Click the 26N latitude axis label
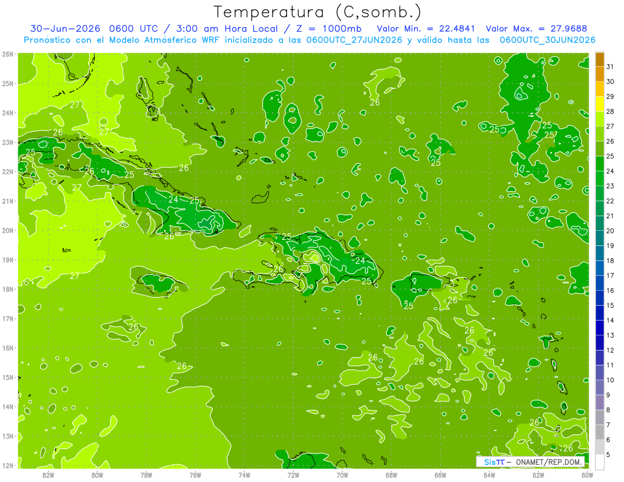Viewport: 624px width, 482px height. click(x=8, y=54)
